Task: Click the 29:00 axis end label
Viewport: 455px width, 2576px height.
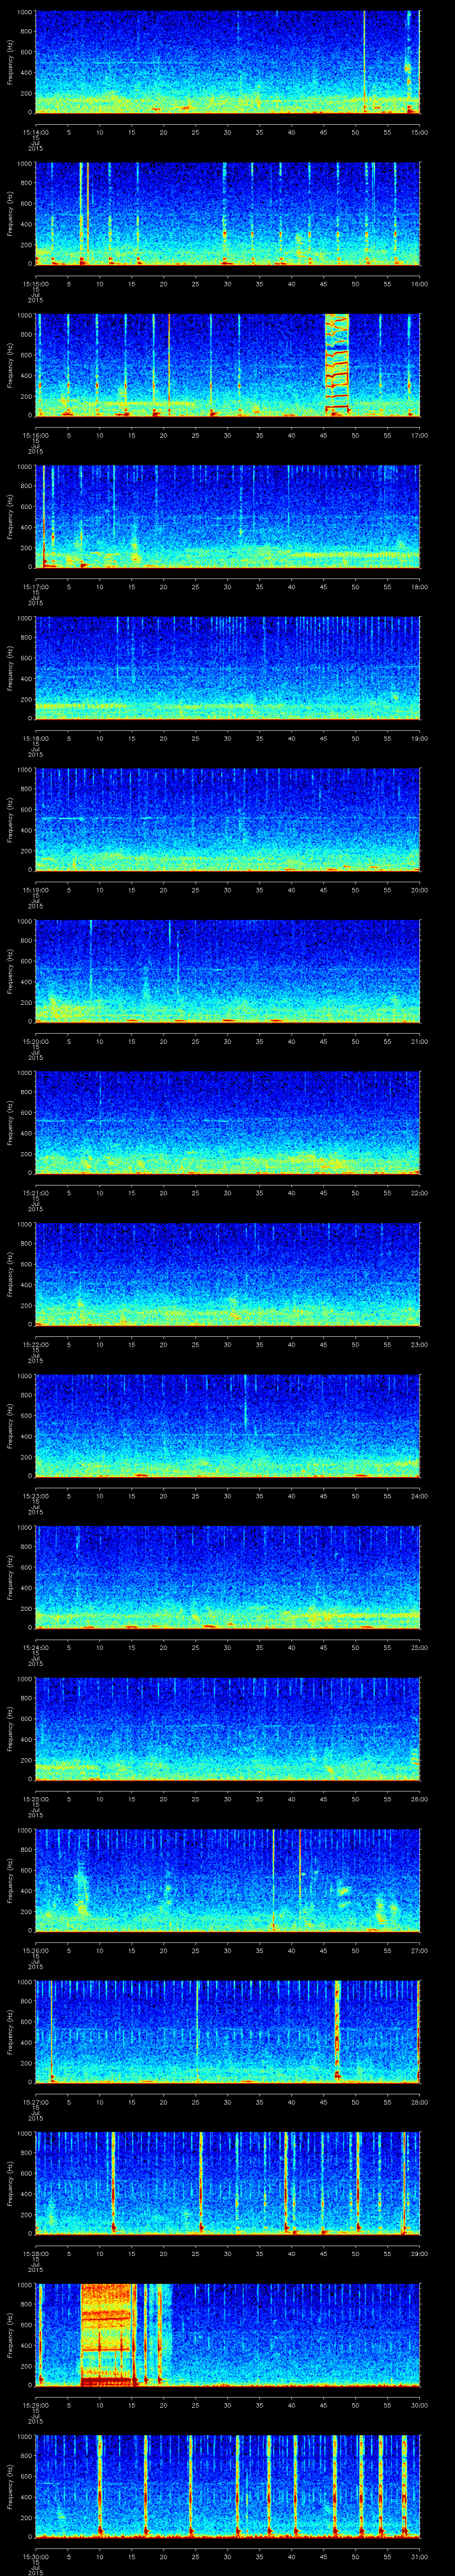Action: 419,2253
